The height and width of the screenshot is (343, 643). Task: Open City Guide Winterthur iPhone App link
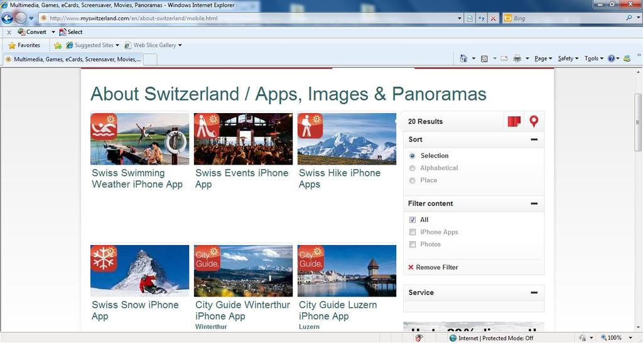coord(243,310)
